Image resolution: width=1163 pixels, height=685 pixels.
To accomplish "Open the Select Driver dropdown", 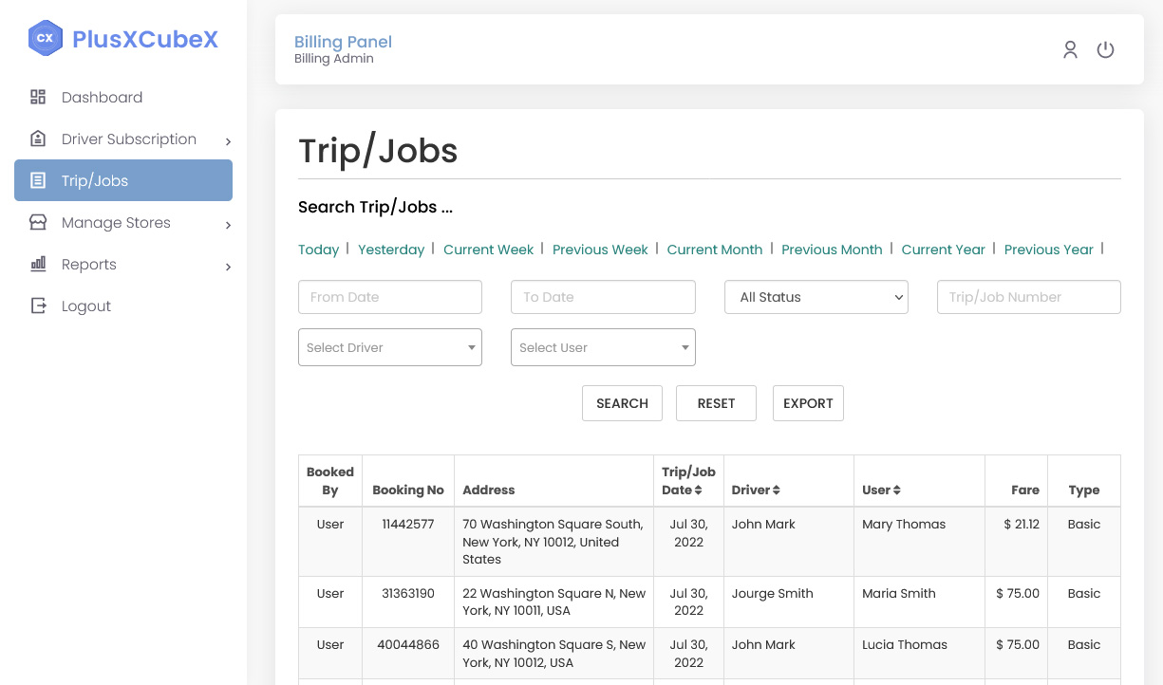I will coord(390,347).
